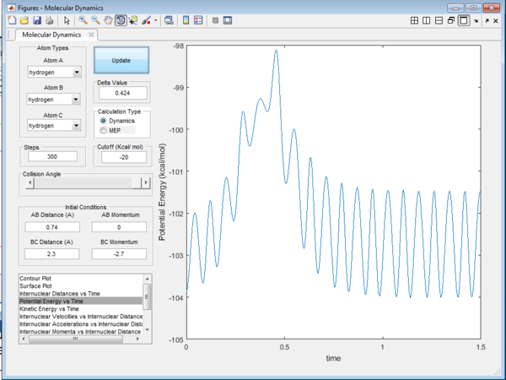This screenshot has height=380, width=506.
Task: Activate the Pan hand tool
Action: (108, 19)
